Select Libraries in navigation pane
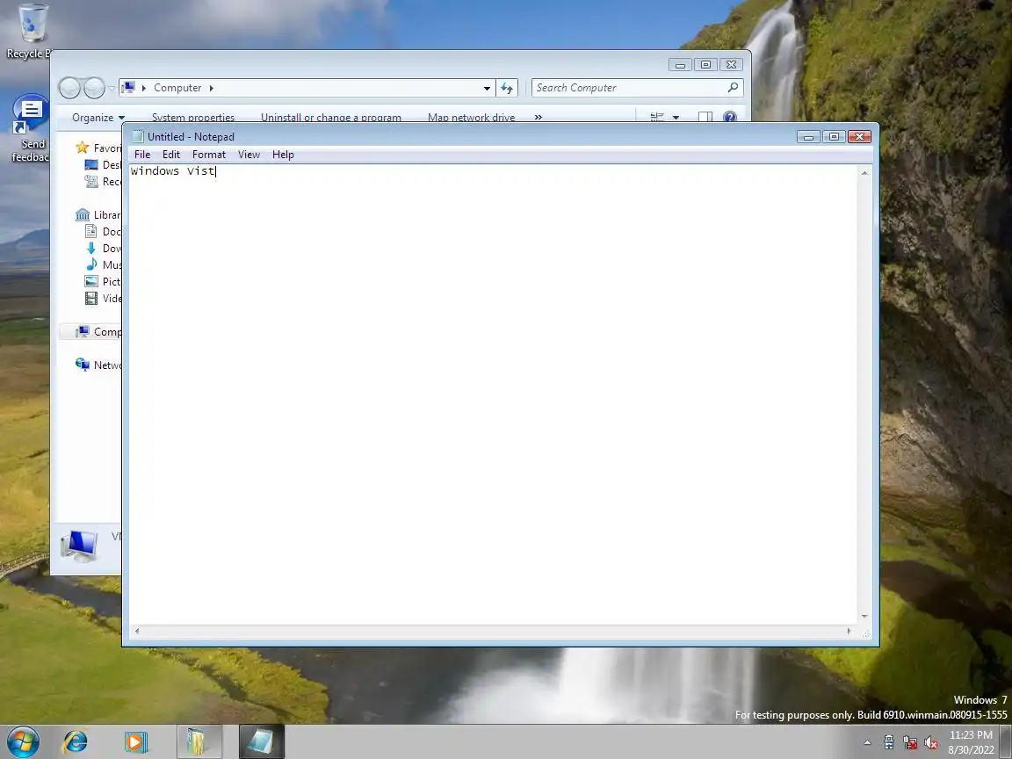 (98, 215)
